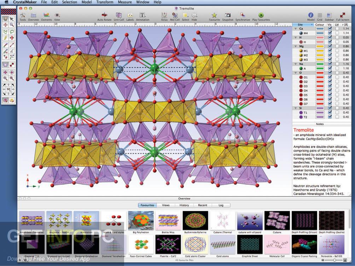Open the Elements panel icon
The height and width of the screenshot is (266, 355).
click(46, 15)
